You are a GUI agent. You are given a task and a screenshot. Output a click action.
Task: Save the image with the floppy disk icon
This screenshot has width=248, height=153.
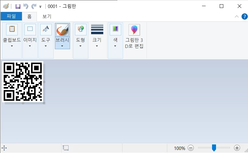[18, 6]
